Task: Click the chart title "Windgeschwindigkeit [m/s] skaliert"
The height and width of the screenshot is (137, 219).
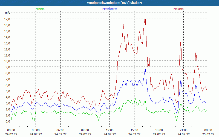Action: 114,3
